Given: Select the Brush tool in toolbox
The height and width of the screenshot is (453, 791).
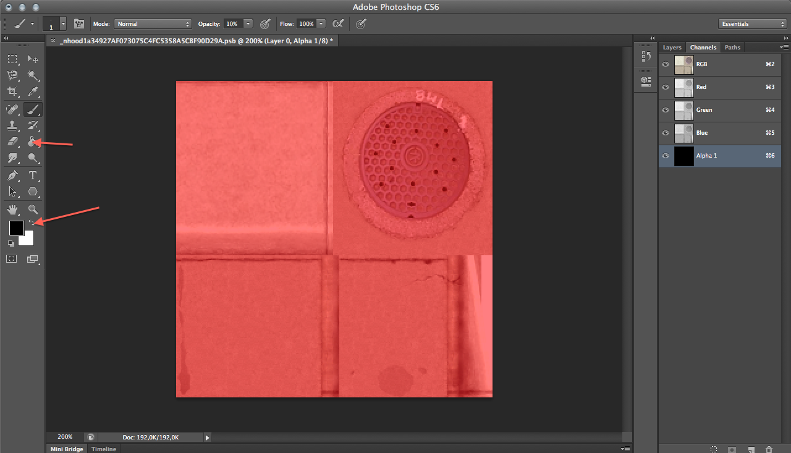Looking at the screenshot, I should point(33,109).
